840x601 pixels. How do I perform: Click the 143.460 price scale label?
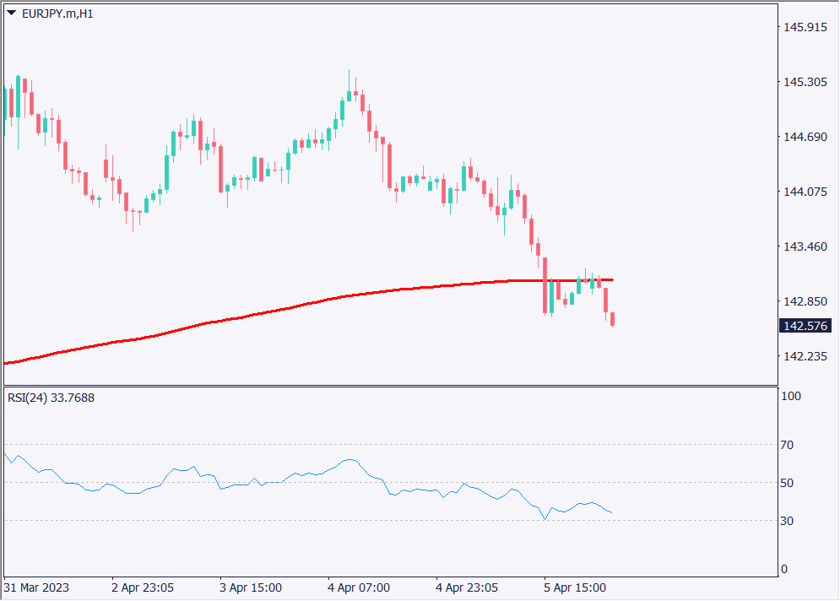click(805, 246)
